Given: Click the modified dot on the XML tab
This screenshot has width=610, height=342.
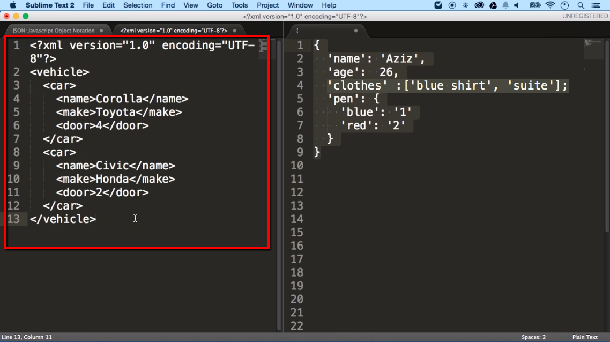Looking at the screenshot, I should click(234, 31).
